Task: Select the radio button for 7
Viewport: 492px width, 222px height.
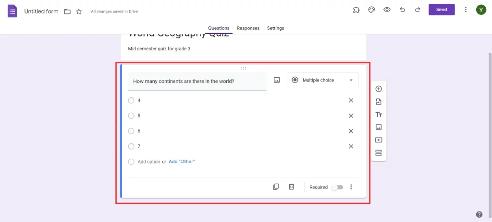Action: 131,147
